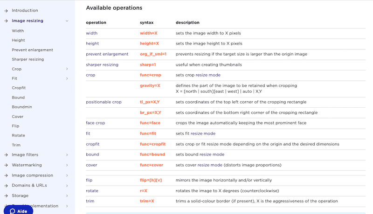The width and height of the screenshot is (373, 214).
Task: Open the flip operation link
Action: pyautogui.click(x=89, y=180)
